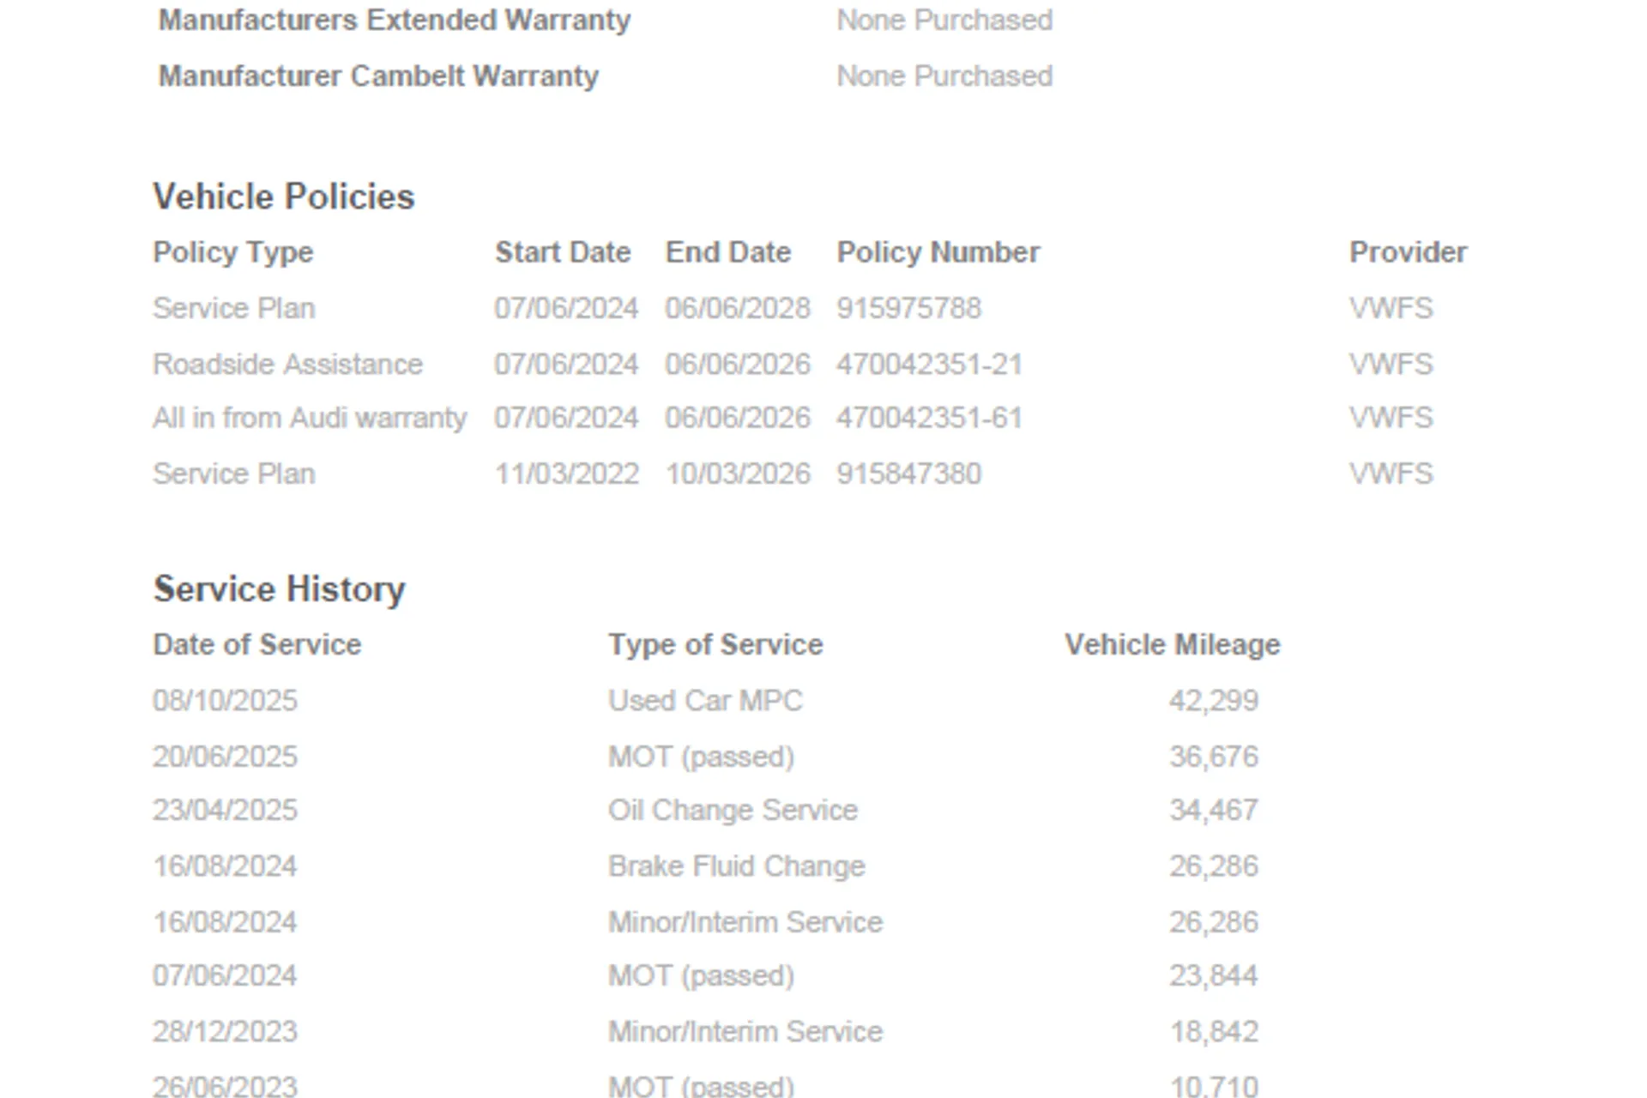Click the Vehicle Mileage column header
Image resolution: width=1647 pixels, height=1098 pixels.
coord(1172,645)
